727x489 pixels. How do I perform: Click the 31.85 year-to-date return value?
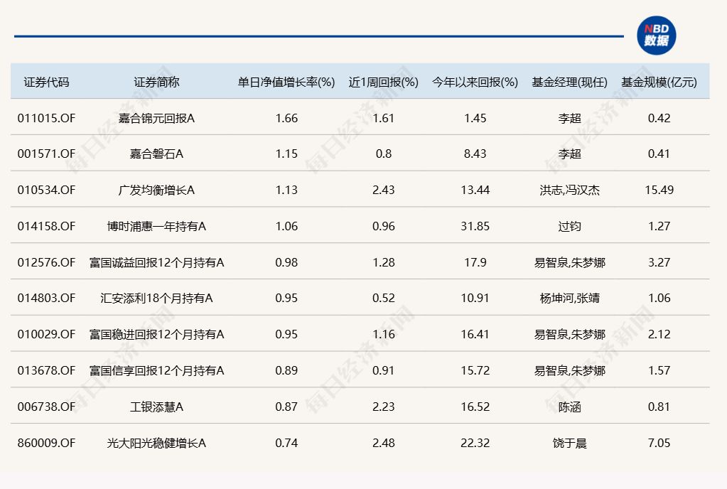(x=475, y=226)
